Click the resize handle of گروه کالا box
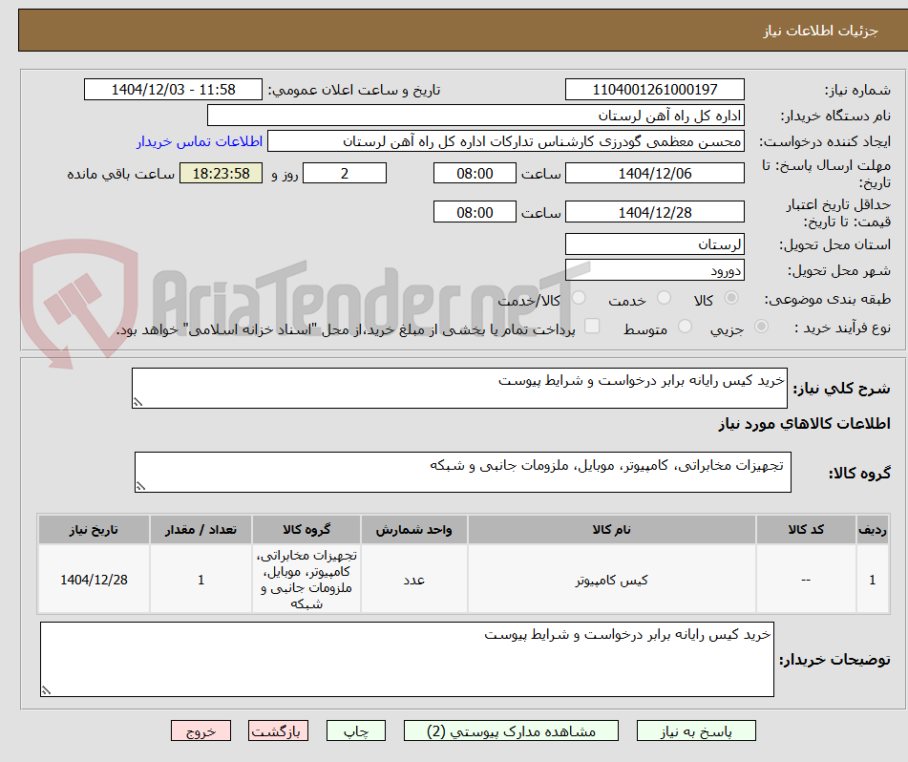The width and height of the screenshot is (908, 762). pyautogui.click(x=140, y=486)
